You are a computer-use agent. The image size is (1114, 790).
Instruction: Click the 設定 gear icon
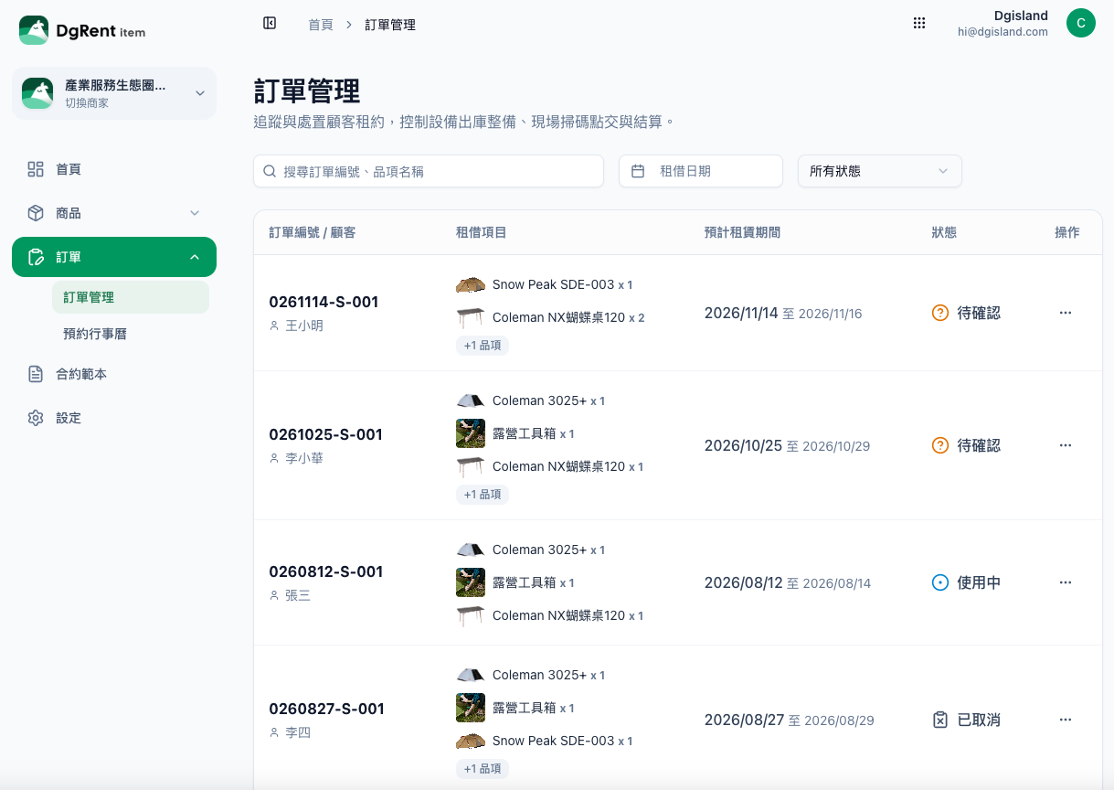coord(36,418)
